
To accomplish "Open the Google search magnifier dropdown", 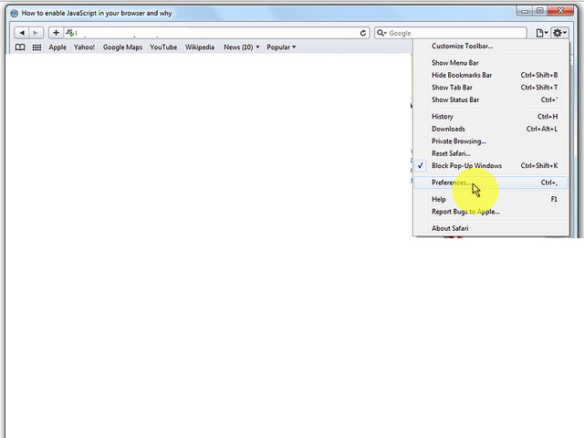I will [x=382, y=33].
